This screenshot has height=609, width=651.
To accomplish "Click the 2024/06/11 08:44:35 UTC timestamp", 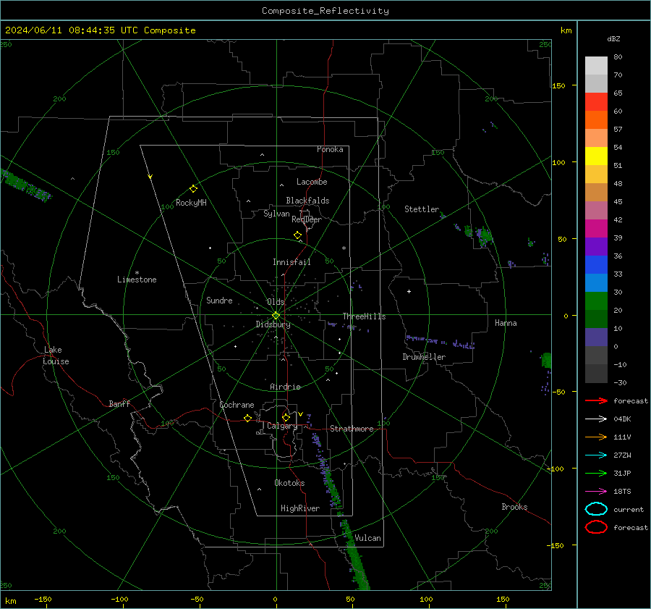I will coord(72,30).
